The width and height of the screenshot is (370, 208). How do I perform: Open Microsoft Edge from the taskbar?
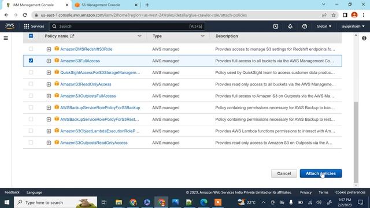[x=203, y=202]
